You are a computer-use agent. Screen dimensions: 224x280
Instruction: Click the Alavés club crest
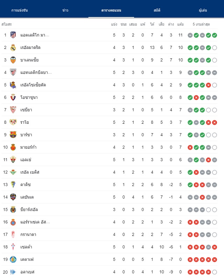pyautogui.click(x=13, y=272)
